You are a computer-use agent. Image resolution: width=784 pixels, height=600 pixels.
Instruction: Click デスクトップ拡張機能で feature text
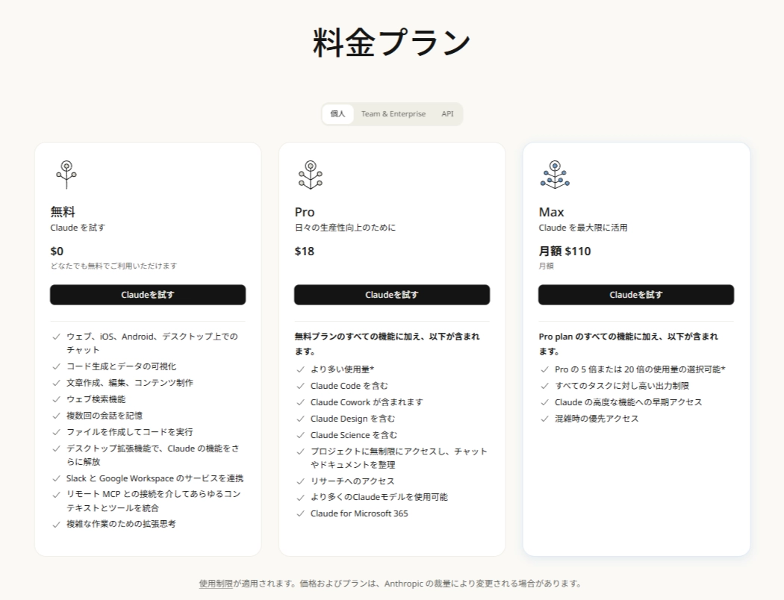(152, 455)
